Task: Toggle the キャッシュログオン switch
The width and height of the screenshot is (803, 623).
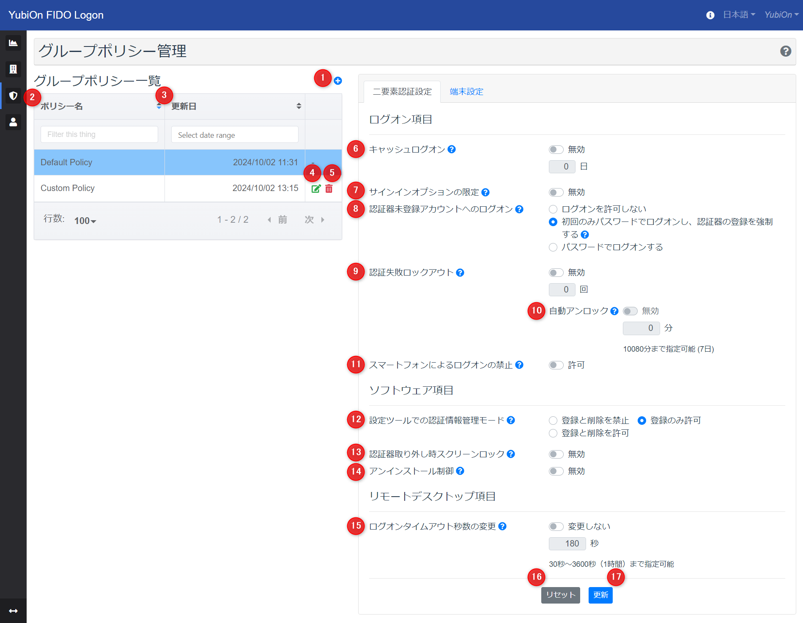Action: 556,150
